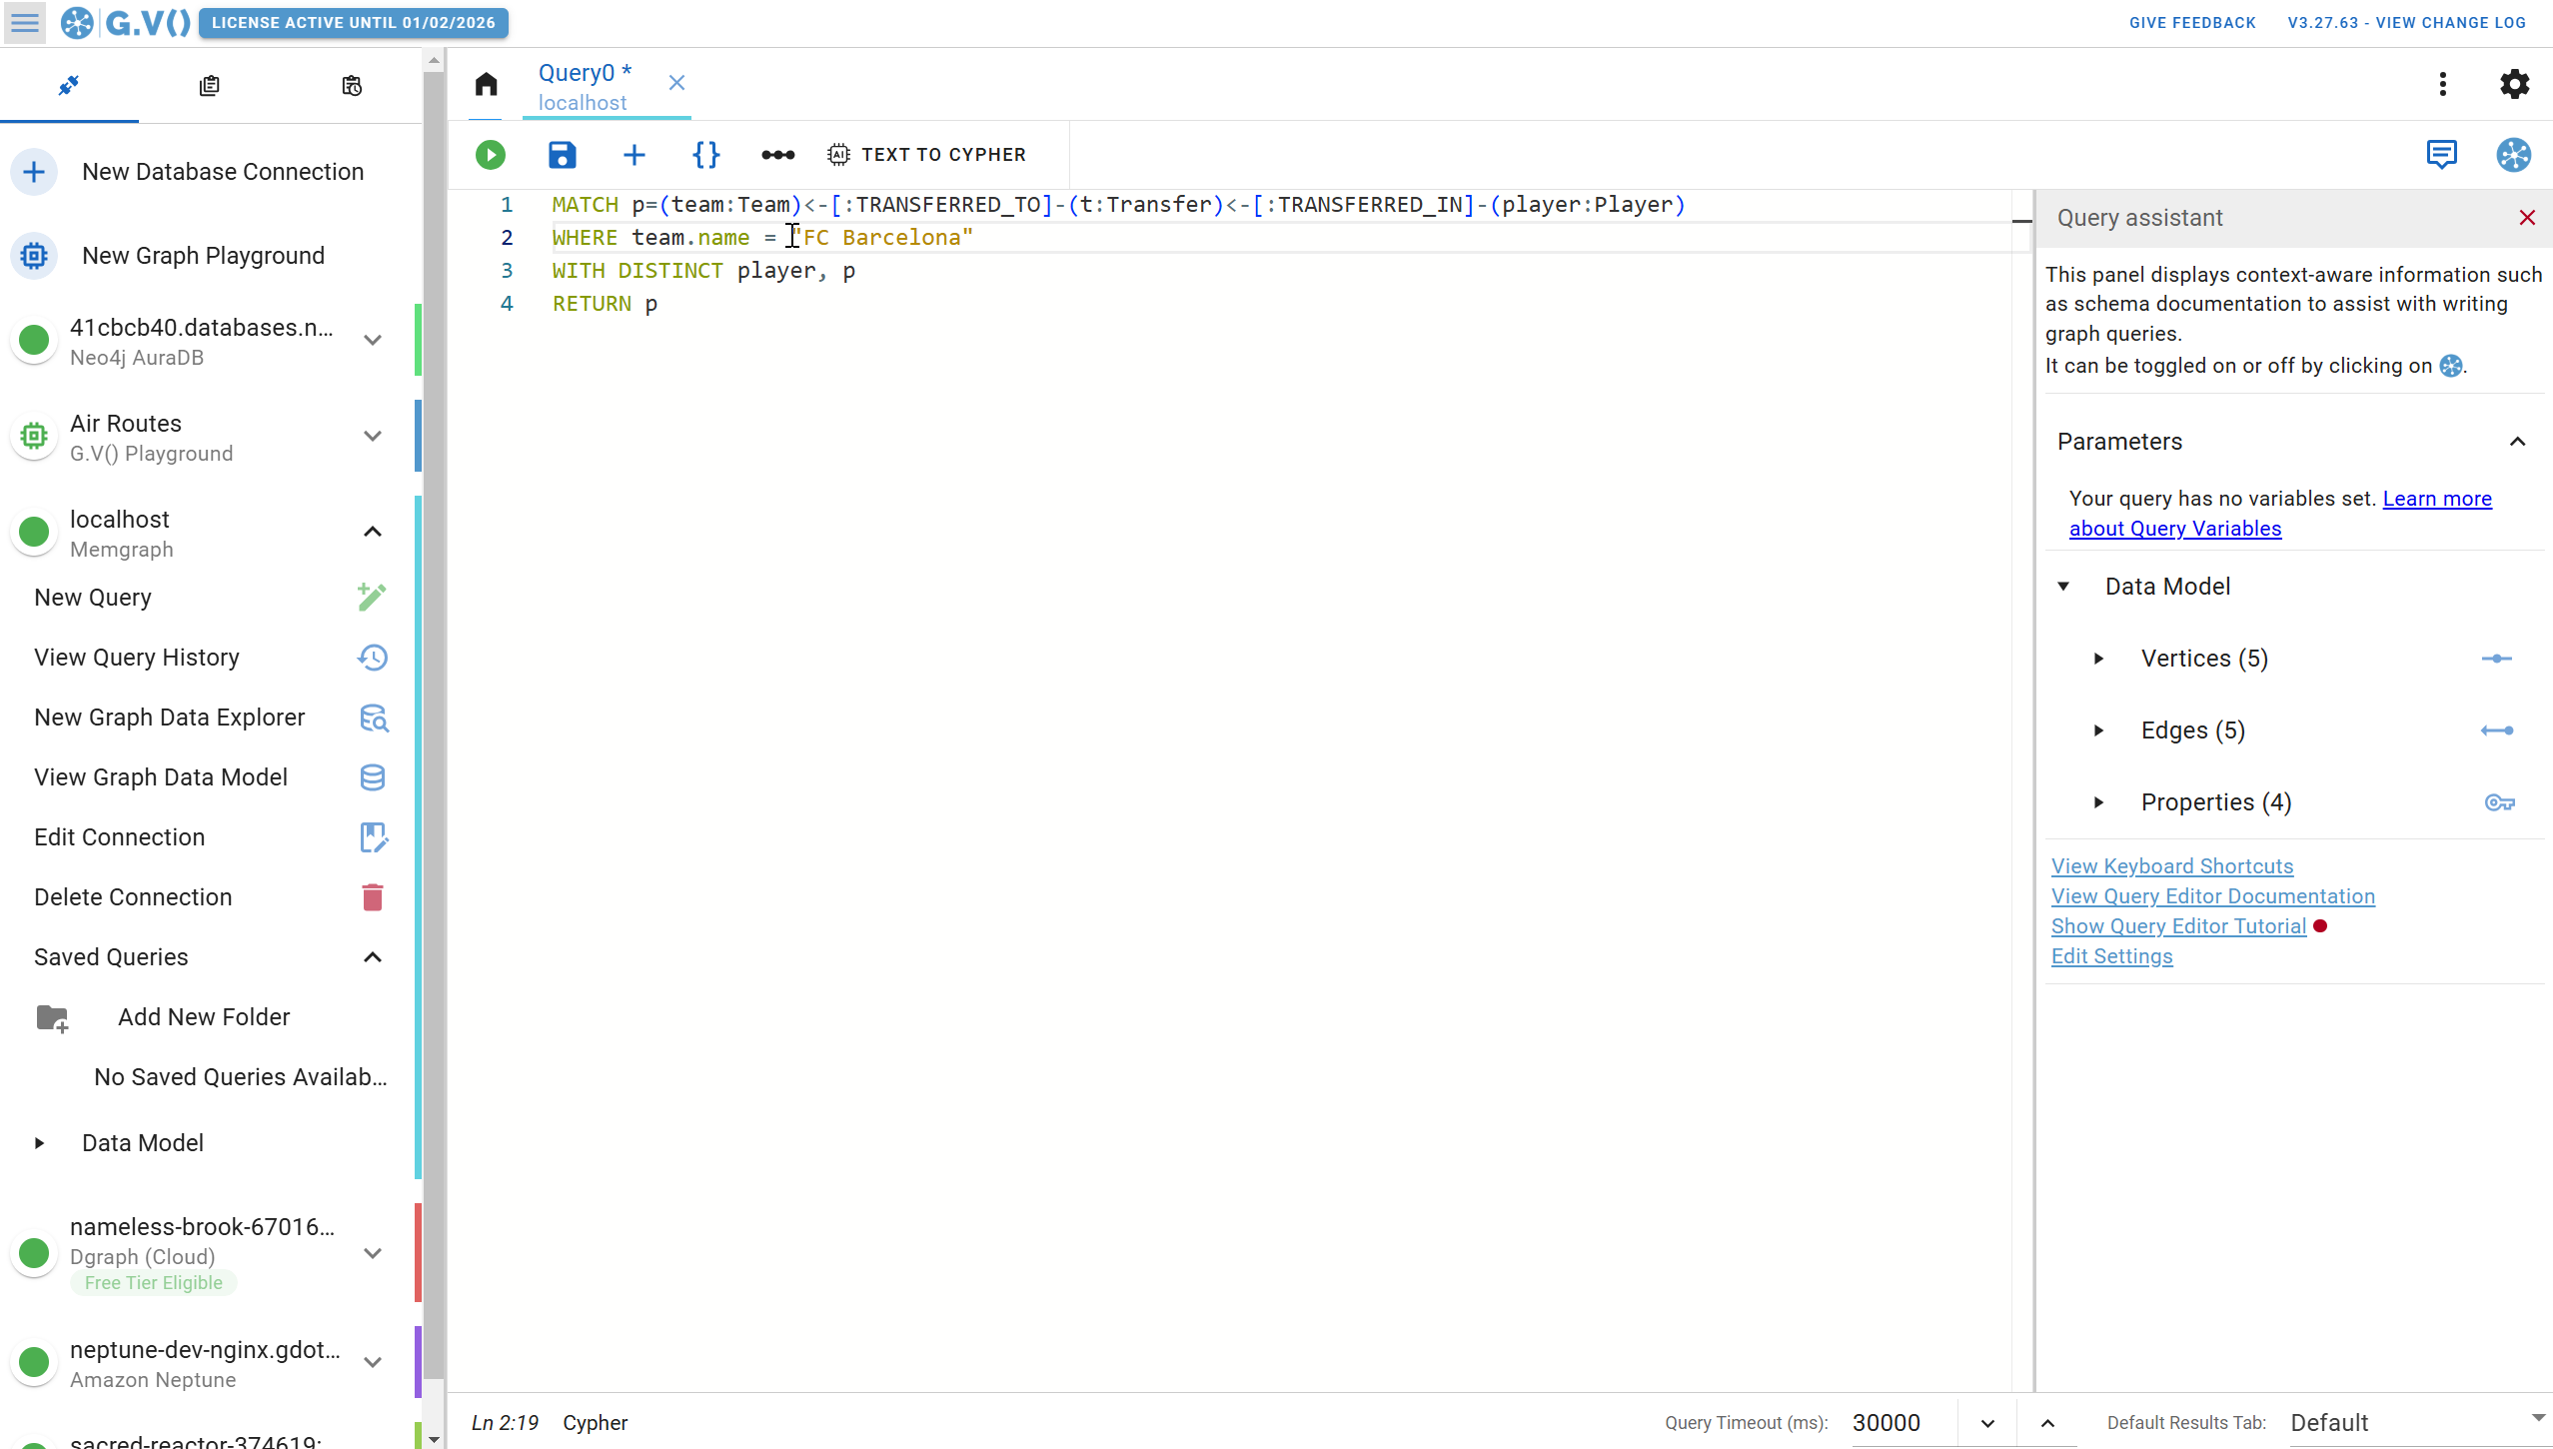Run the query with the green play button
This screenshot has width=2553, height=1449.
click(490, 155)
